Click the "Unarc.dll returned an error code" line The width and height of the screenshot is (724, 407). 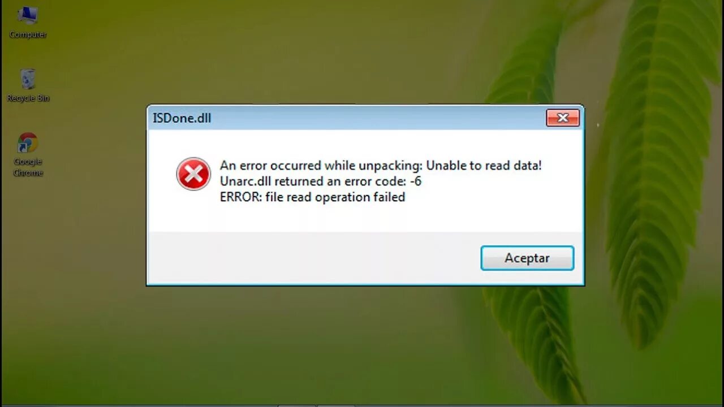321,181
